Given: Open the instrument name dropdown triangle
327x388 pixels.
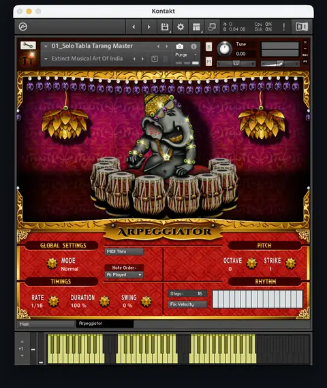Looking at the screenshot, I should point(46,46).
